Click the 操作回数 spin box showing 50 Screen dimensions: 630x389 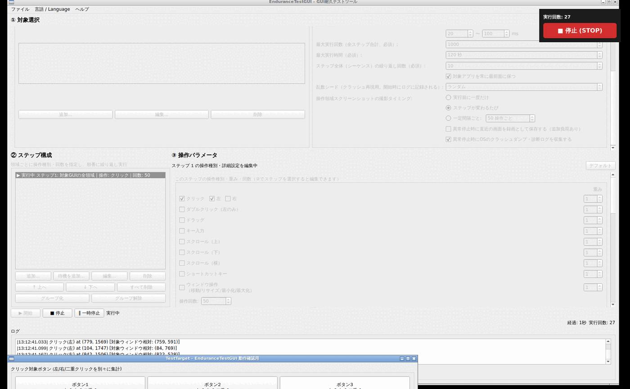[216, 301]
